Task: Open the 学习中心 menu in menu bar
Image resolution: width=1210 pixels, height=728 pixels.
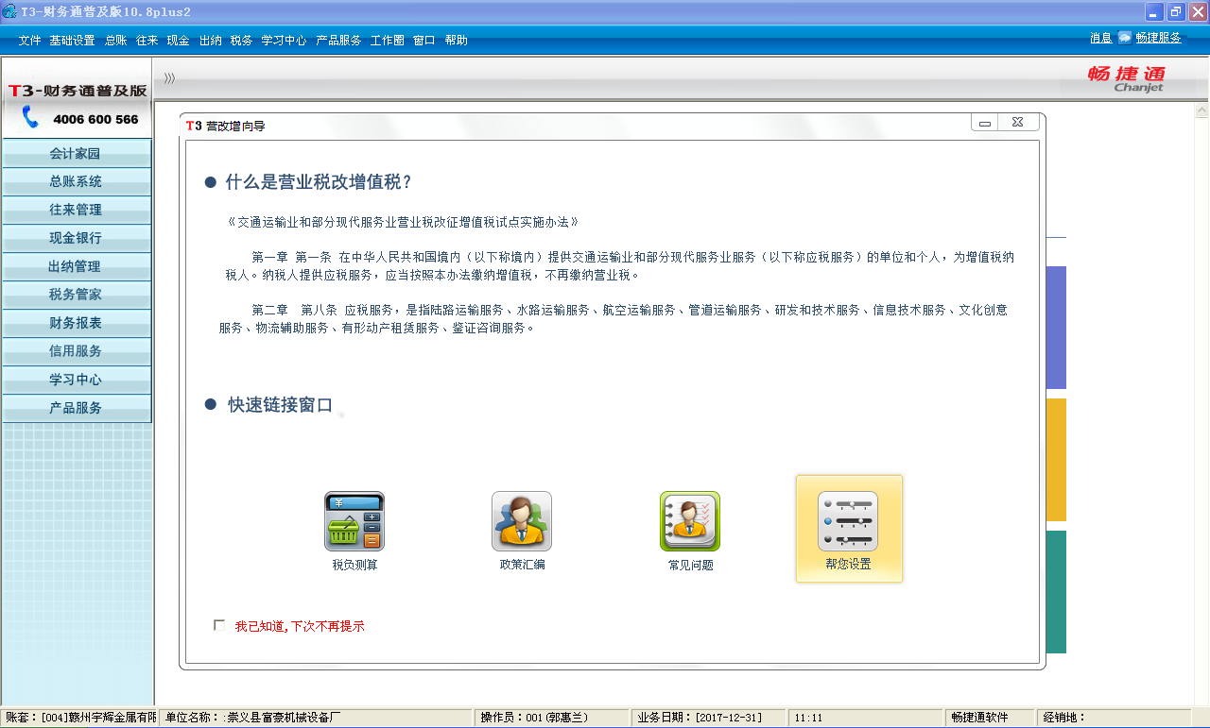Action: point(285,41)
